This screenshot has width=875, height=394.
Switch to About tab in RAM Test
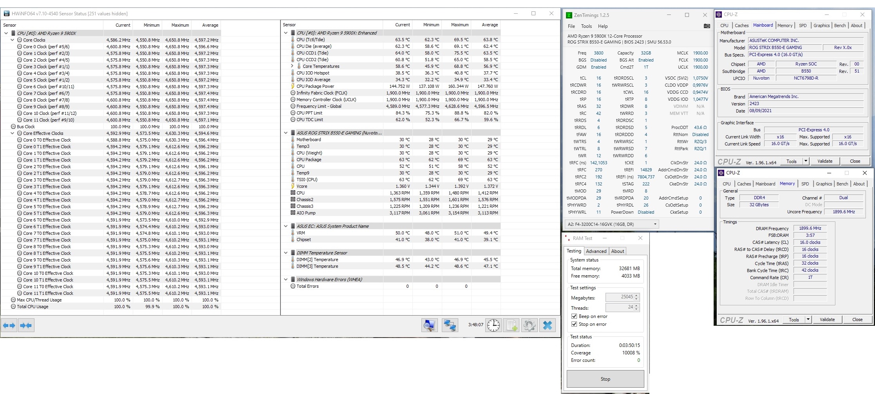coord(618,251)
